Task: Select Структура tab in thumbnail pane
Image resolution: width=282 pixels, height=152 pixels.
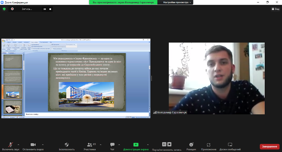Action: pos(12,53)
